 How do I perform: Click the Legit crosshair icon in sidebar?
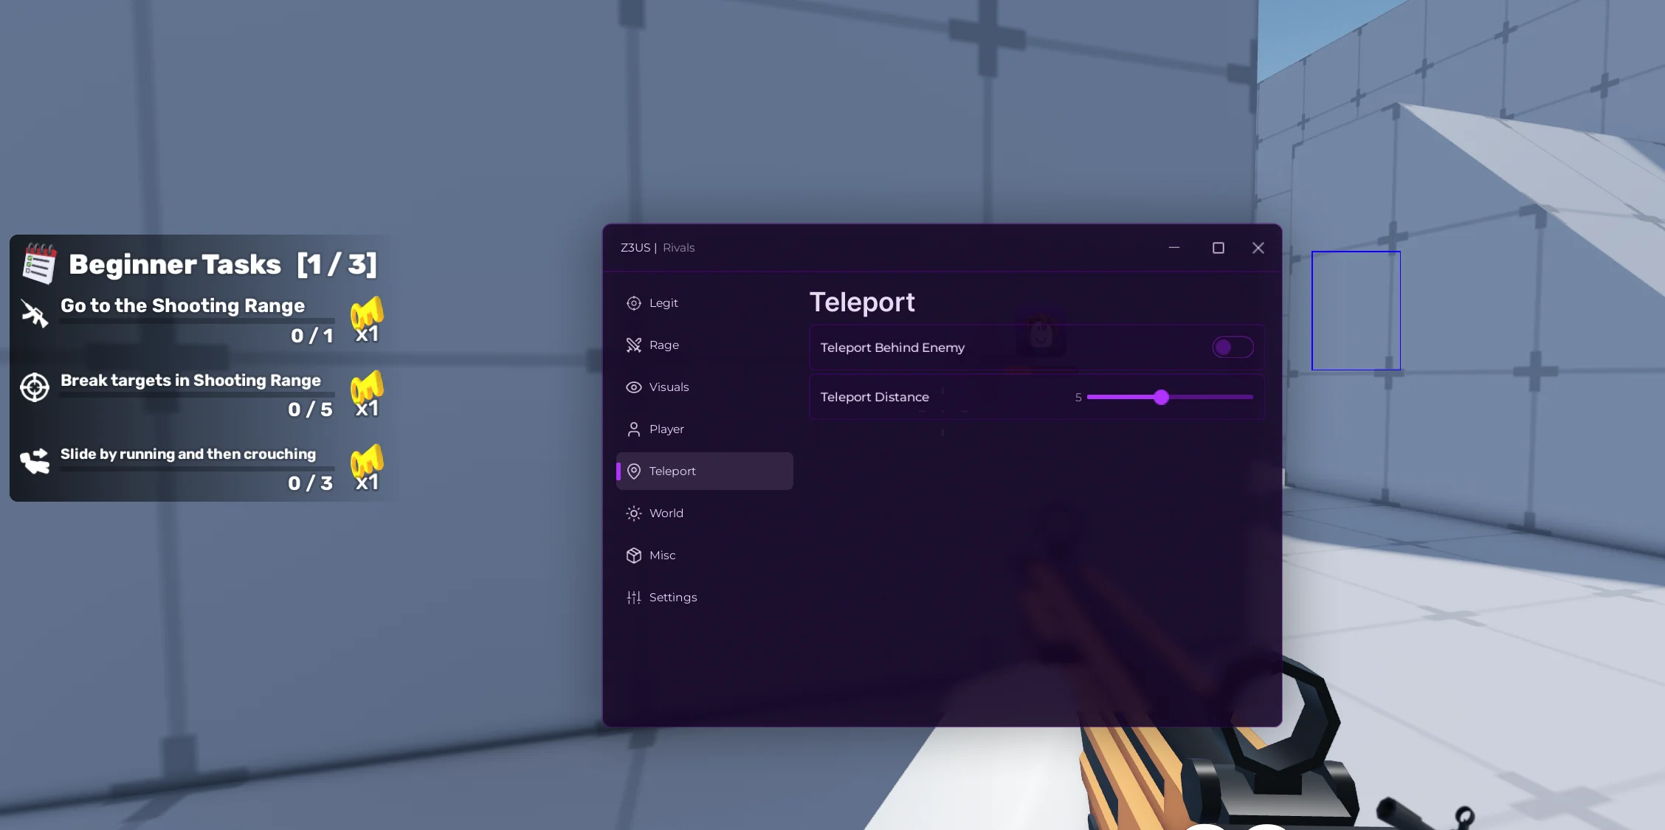click(x=633, y=303)
